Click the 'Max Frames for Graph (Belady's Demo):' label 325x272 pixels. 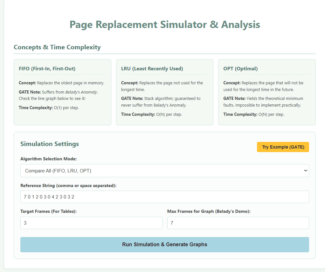pyautogui.click(x=209, y=211)
